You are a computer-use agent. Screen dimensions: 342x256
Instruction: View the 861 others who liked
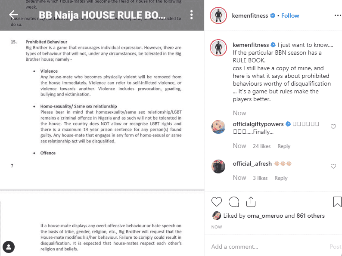[x=311, y=216]
